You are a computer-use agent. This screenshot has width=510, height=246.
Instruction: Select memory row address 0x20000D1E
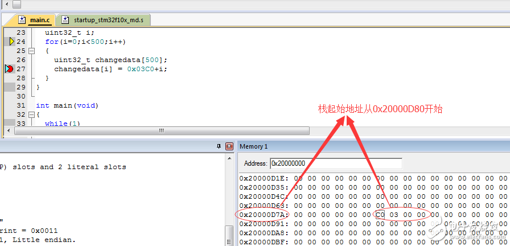pyautogui.click(x=264, y=178)
